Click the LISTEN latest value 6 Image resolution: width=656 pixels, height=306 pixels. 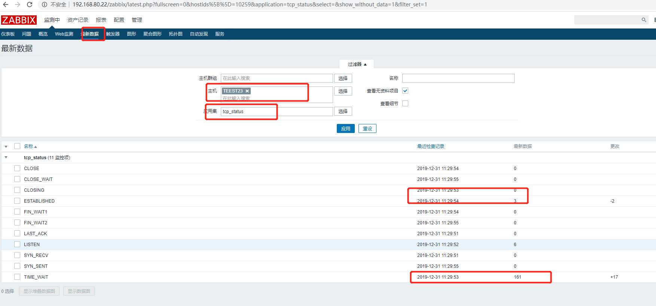(515, 244)
